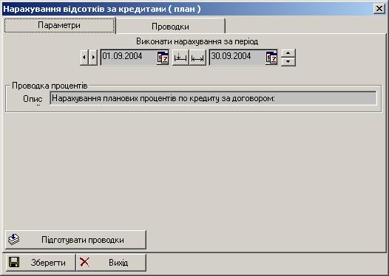
Task: Save with the Зберегти button
Action: 40,263
